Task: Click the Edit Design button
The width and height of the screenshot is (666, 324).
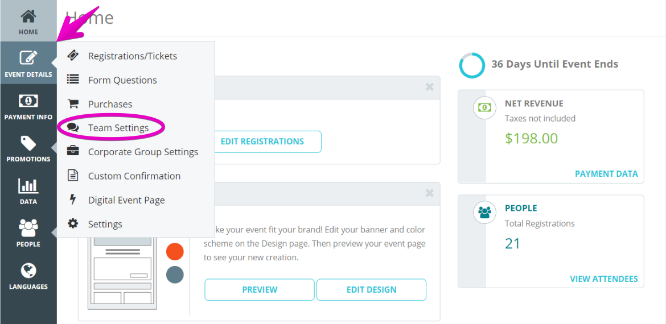Action: tap(371, 290)
